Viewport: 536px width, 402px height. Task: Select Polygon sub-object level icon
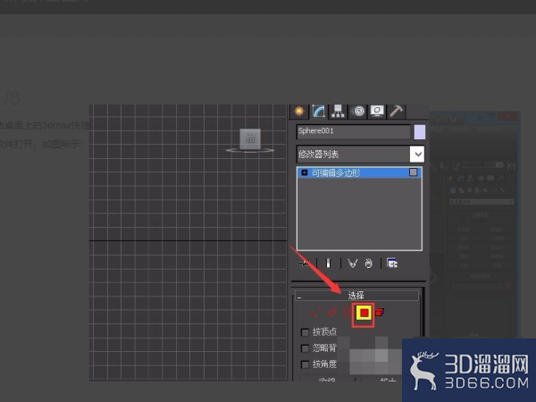(x=364, y=314)
